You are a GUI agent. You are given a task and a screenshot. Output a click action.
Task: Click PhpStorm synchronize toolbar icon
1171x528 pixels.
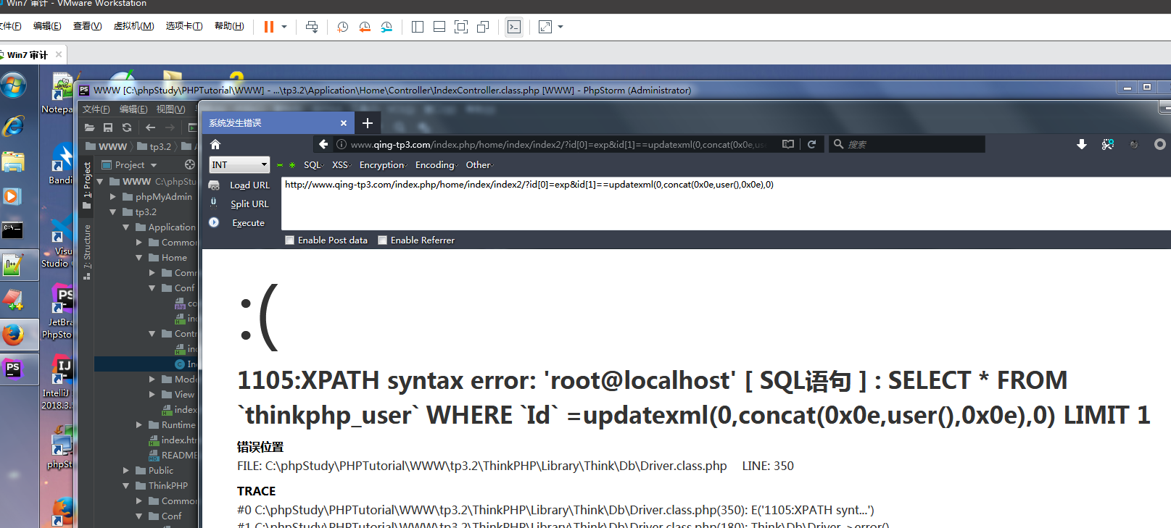[127, 127]
